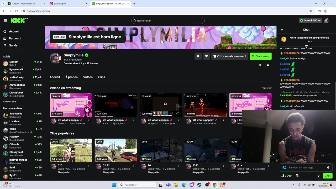Image resolution: width=336 pixels, height=189 pixels.
Task: Show hidden system tray icons
Action: [x=293, y=185]
